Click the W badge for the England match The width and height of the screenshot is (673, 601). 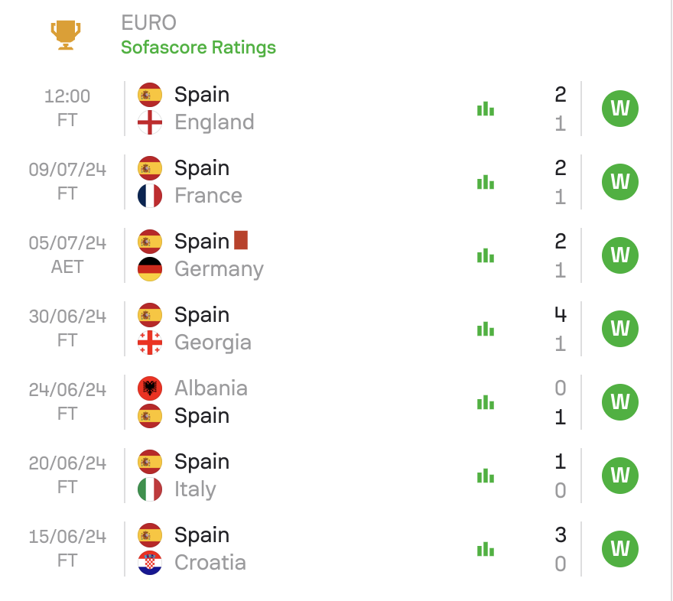tap(619, 109)
